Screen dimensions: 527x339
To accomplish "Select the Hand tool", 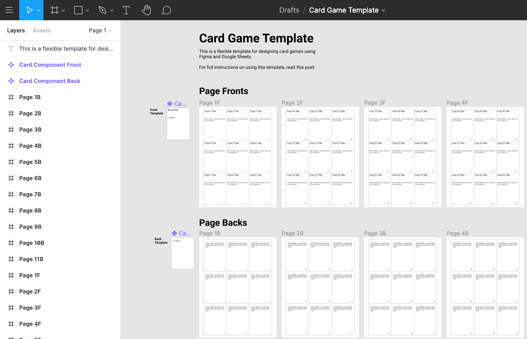I will tap(146, 10).
